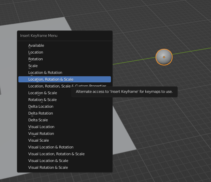Viewport: 211px width, 182px height.
Task: Choose Visual Rotation & Scale entry
Action: pos(65,167)
